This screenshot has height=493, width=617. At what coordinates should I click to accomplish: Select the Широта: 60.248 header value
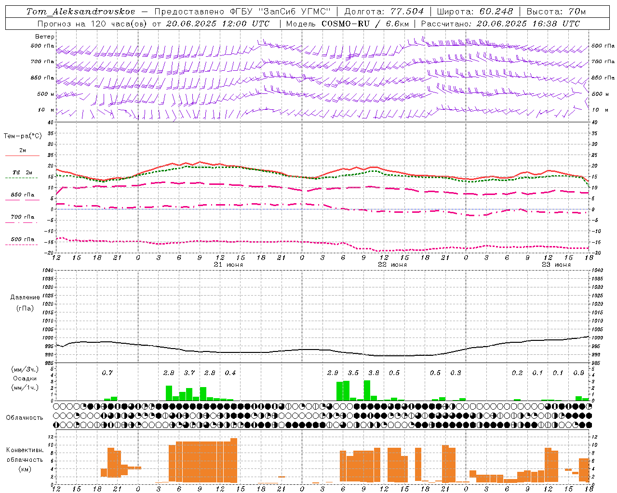click(475, 12)
